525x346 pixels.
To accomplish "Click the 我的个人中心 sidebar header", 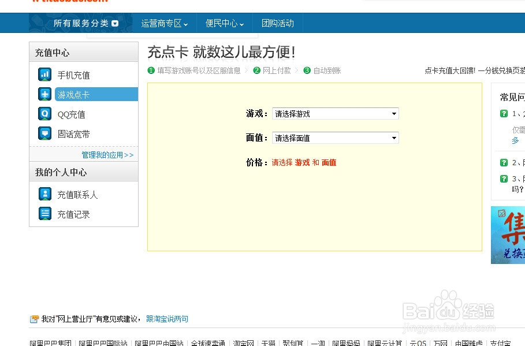I will click(x=84, y=172).
